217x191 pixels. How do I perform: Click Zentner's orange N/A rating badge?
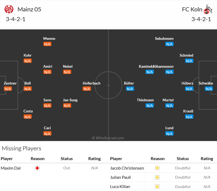pos(8,89)
